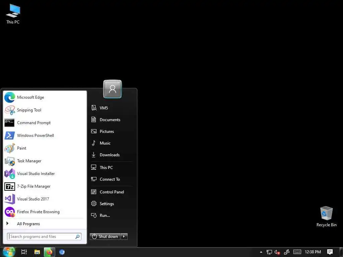343x257 pixels.
Task: Open the Pictures folder
Action: point(112,131)
